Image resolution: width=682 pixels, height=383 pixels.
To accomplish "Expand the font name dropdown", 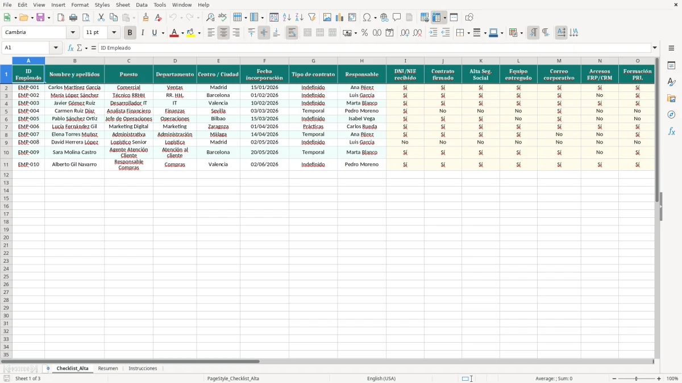I will tap(73, 33).
